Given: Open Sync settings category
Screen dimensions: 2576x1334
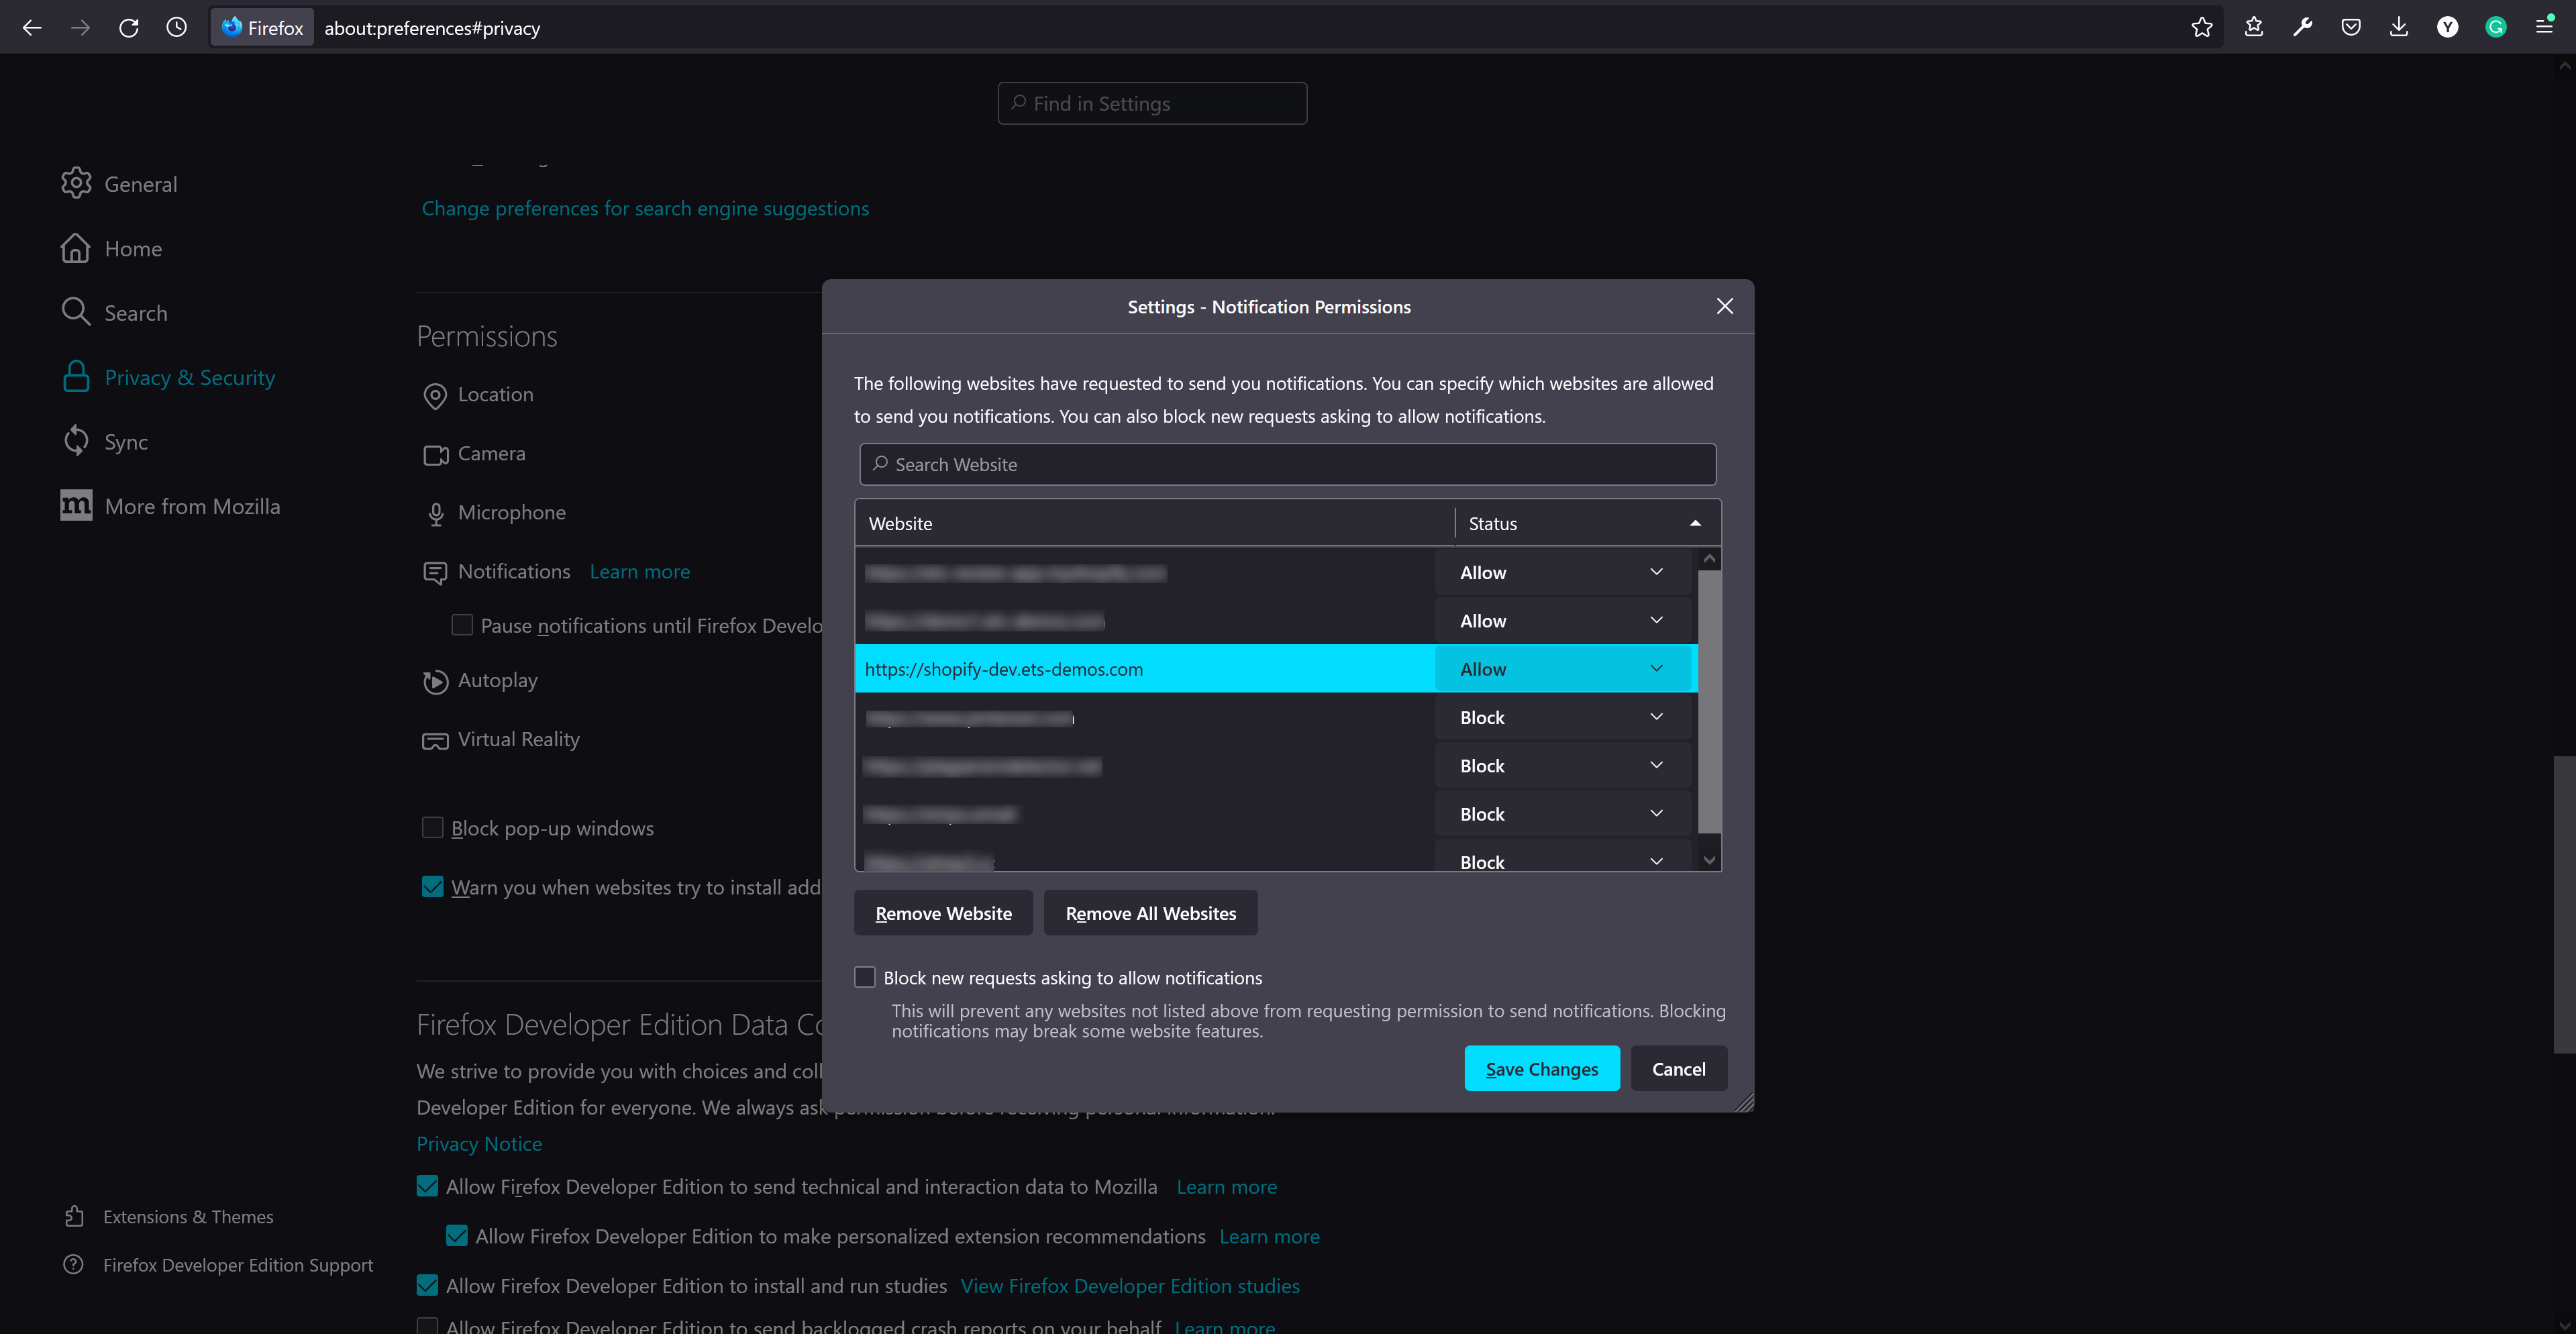Looking at the screenshot, I should 104,441.
